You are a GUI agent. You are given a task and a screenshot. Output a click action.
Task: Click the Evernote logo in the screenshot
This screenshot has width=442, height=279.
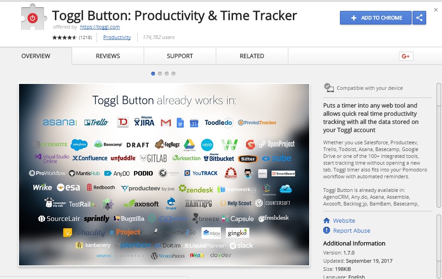click(x=51, y=144)
